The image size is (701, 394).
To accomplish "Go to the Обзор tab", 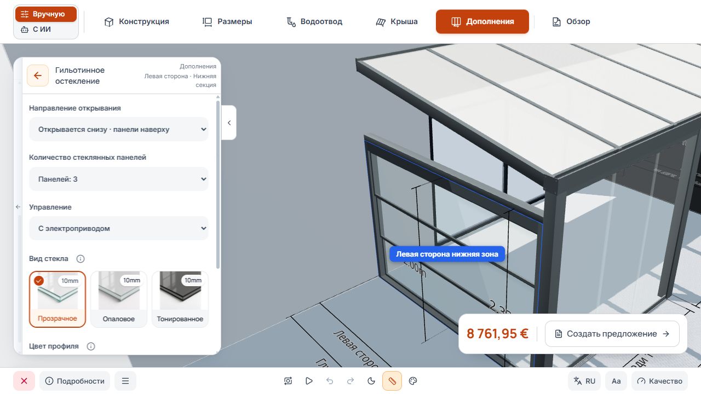I will click(x=571, y=22).
